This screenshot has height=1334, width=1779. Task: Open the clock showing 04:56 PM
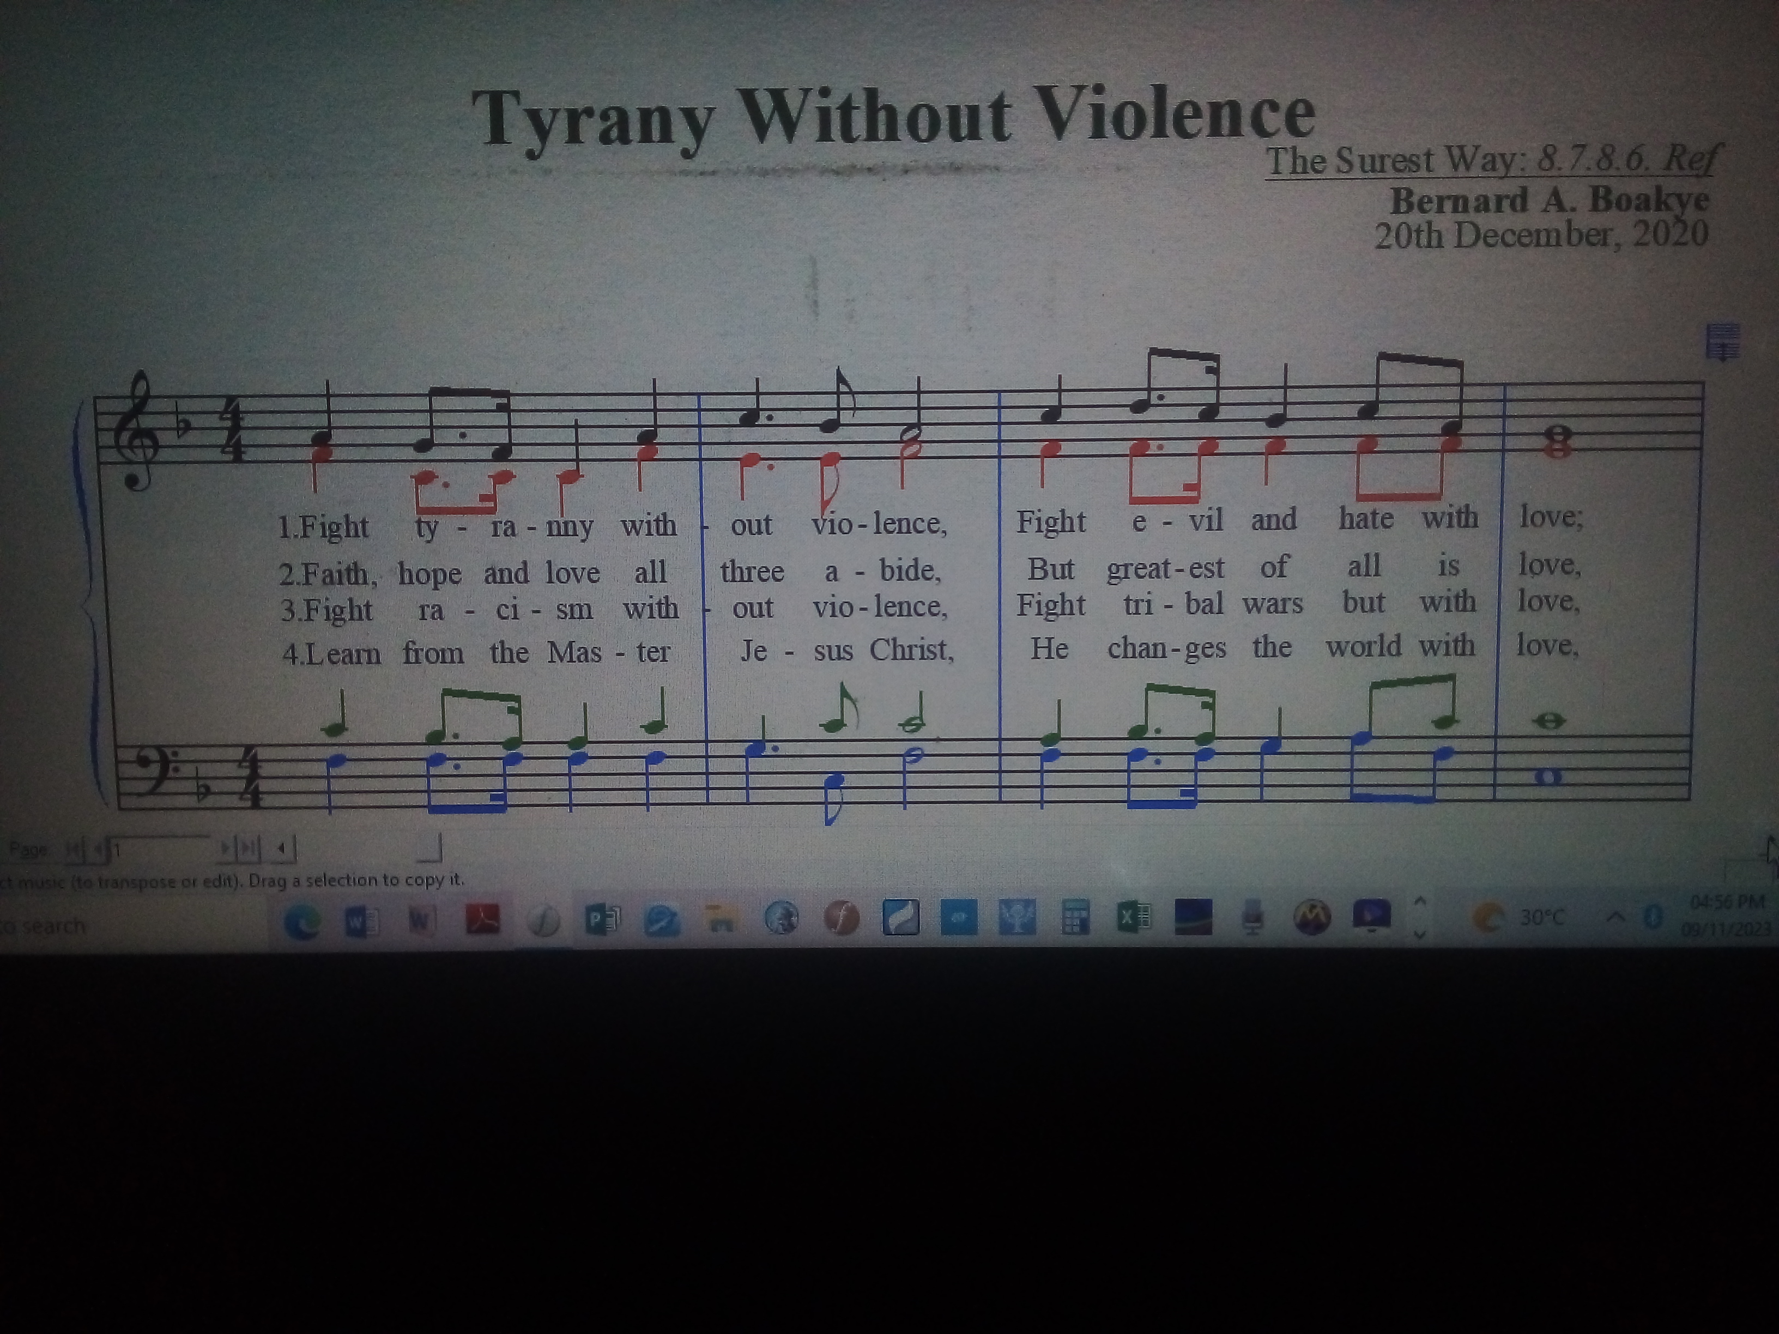(x=1728, y=914)
